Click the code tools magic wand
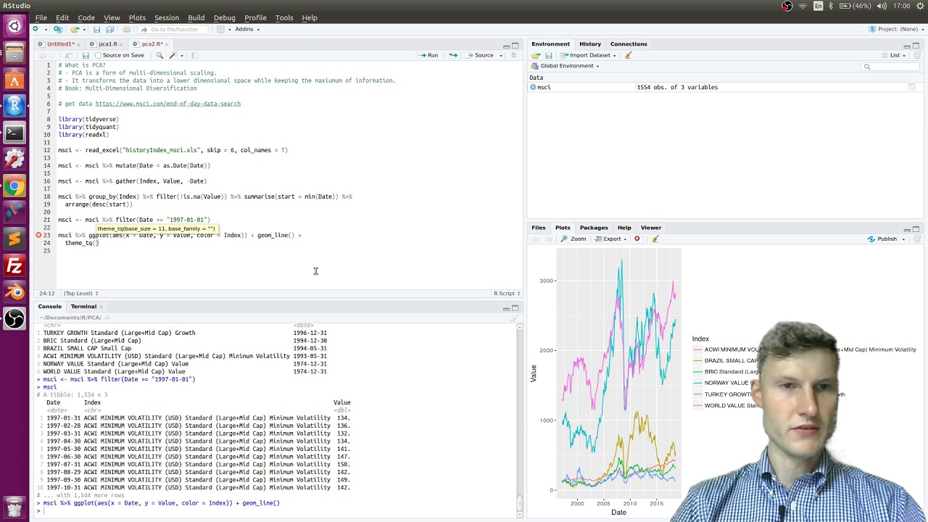The width and height of the screenshot is (928, 522). 173,55
